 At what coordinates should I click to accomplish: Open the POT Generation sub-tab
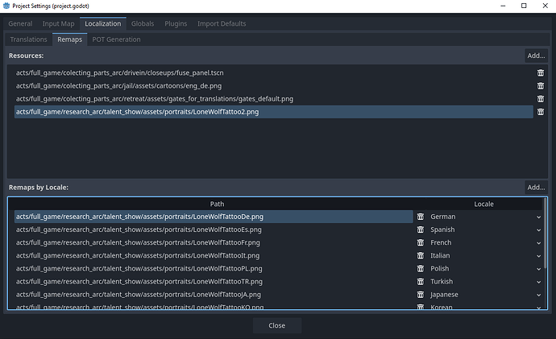click(116, 39)
